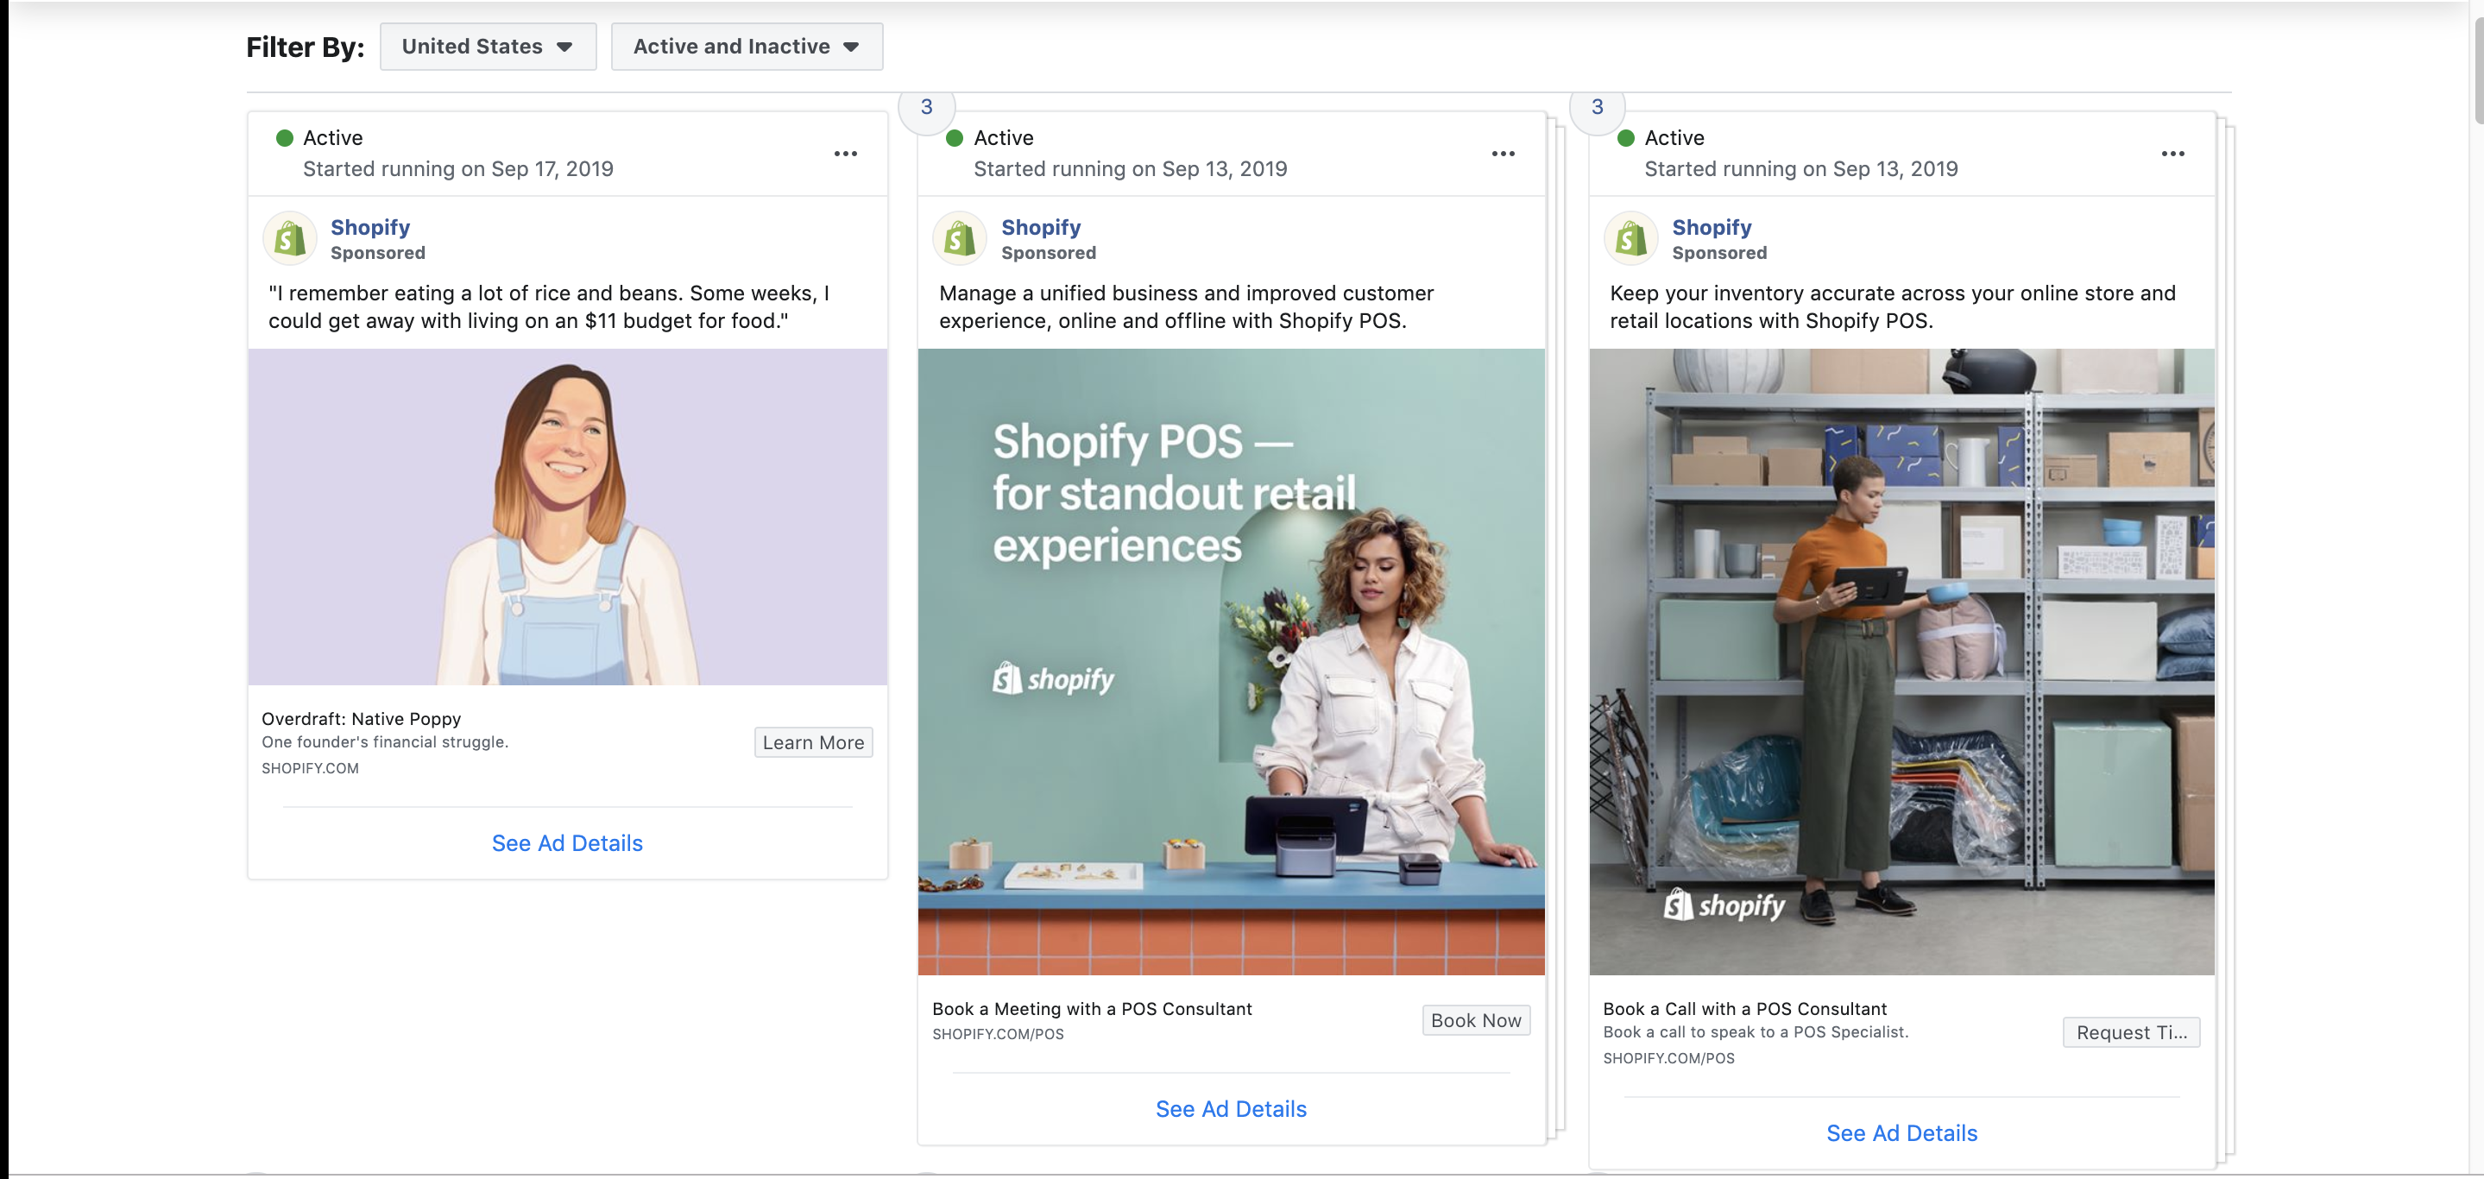Click Started running on Sep 17, 2019

pyautogui.click(x=458, y=168)
